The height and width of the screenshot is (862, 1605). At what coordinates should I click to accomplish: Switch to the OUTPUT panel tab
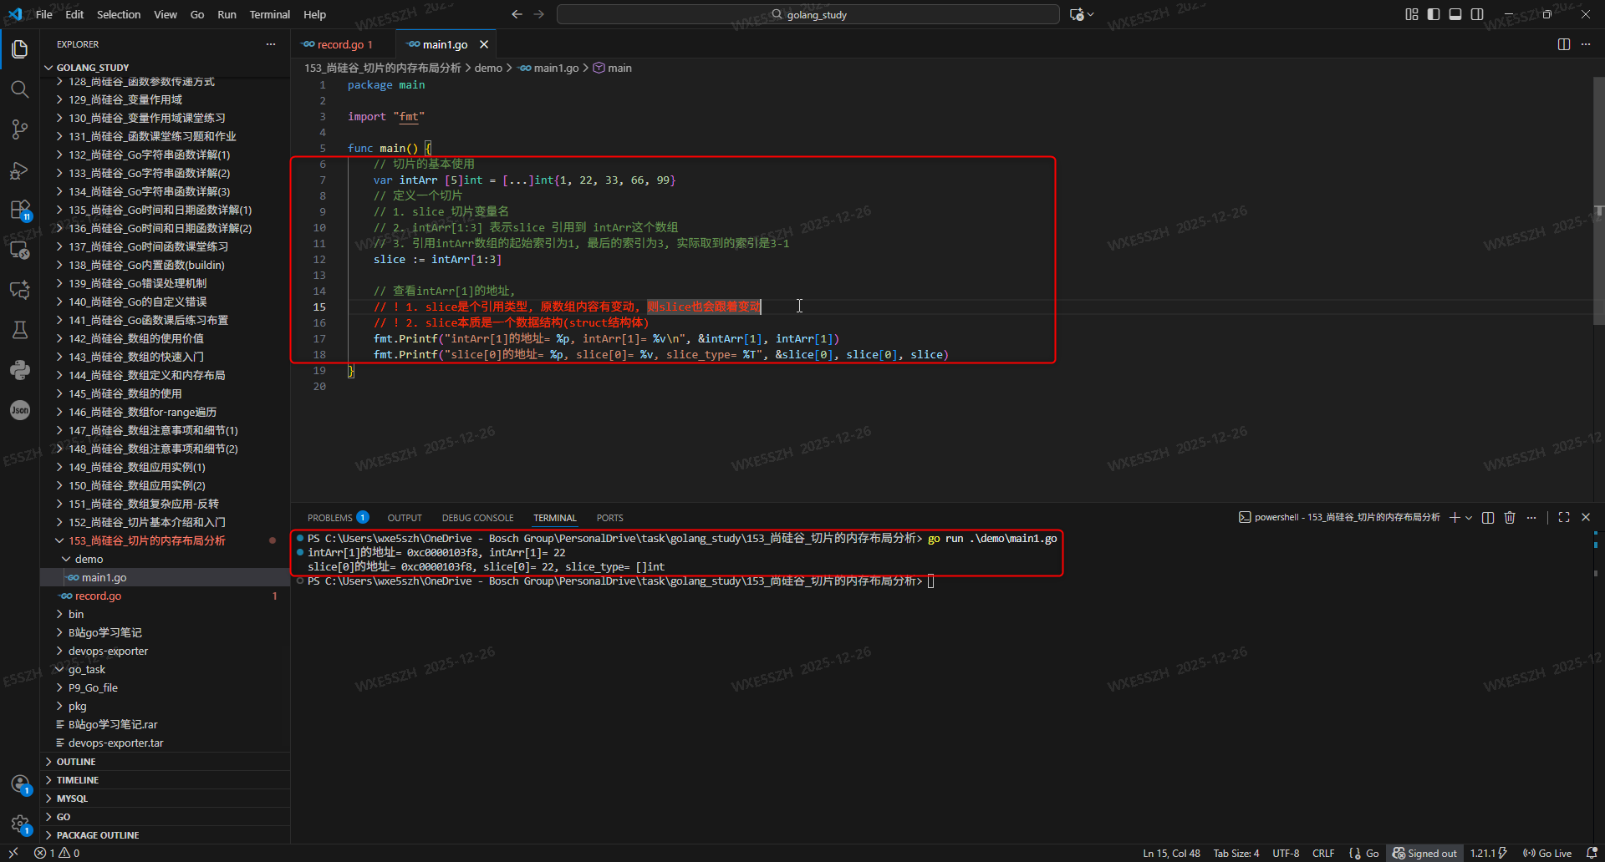(405, 518)
